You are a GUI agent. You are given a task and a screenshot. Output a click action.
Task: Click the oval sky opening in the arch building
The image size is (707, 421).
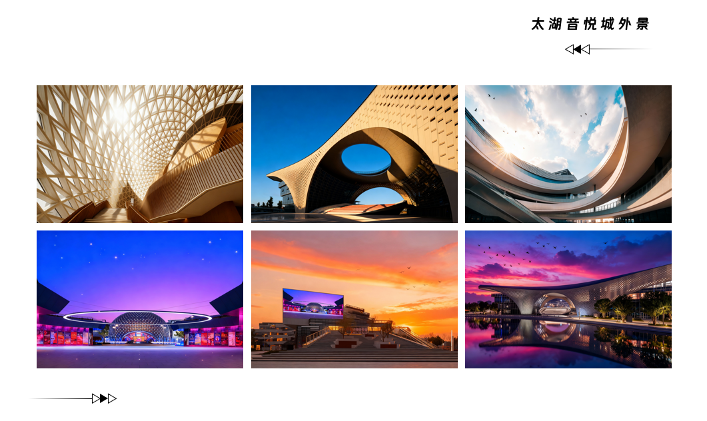[x=366, y=159]
